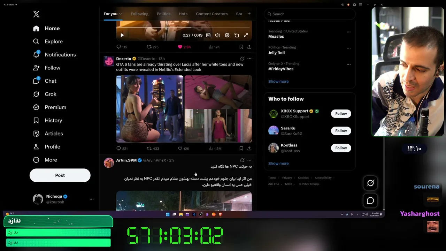Like the Dexerto post with 12K likes
This screenshot has width=446, height=251.
(x=183, y=149)
